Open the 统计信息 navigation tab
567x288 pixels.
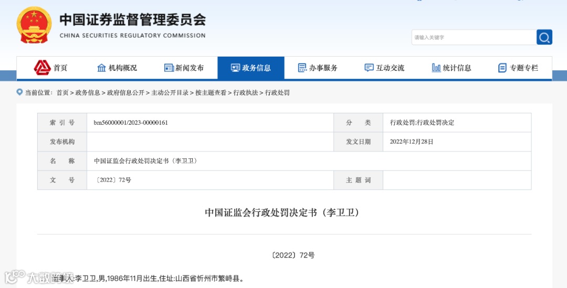(x=451, y=68)
